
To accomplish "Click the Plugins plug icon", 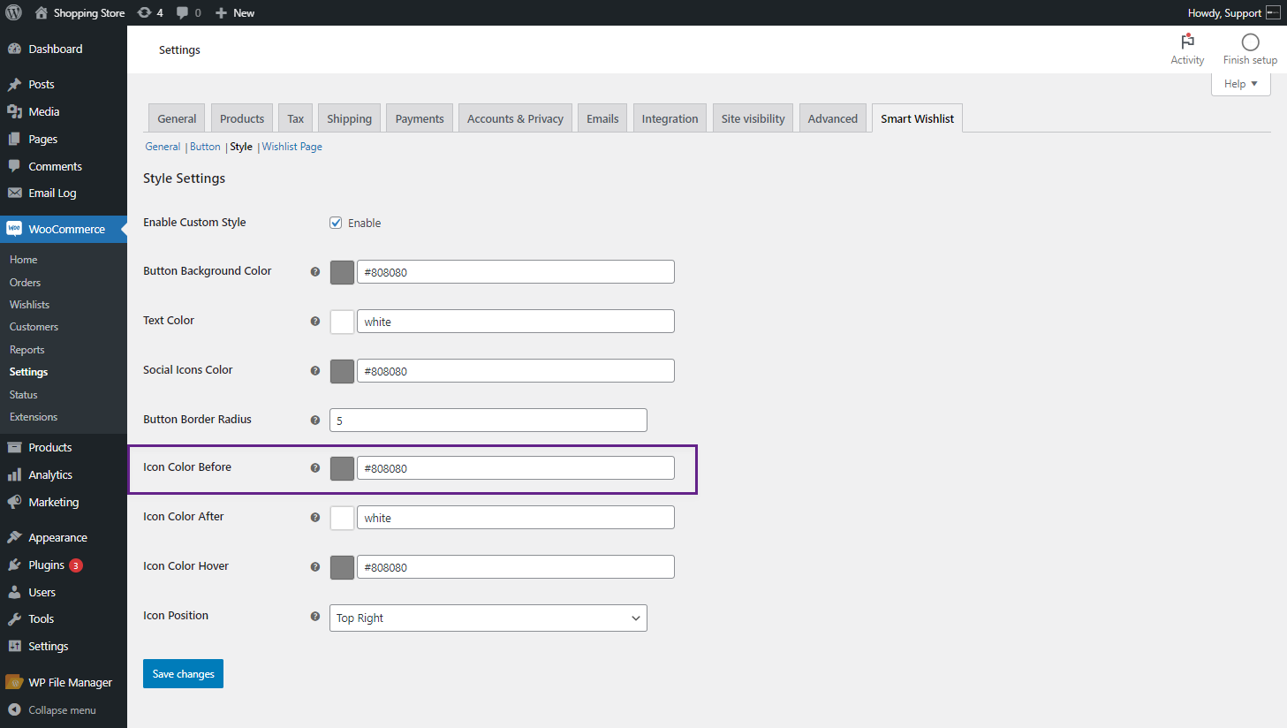I will click(x=14, y=565).
